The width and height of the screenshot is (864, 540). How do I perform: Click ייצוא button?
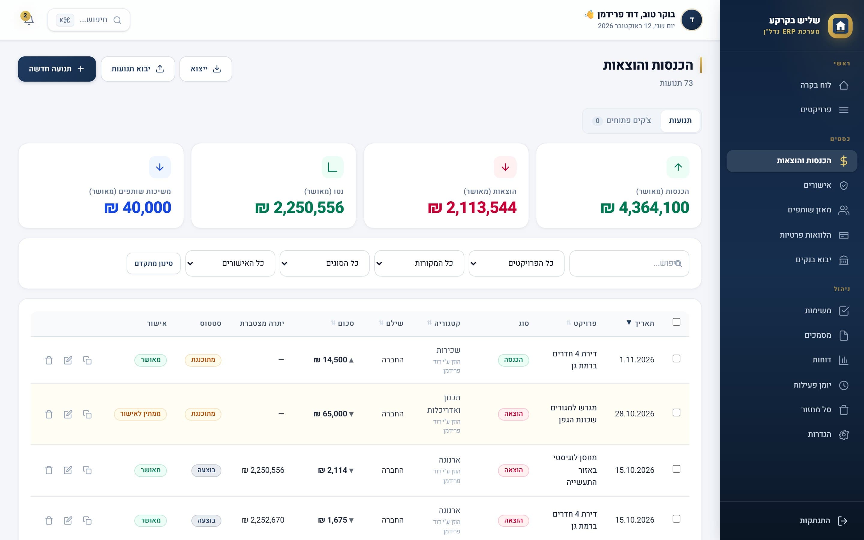(205, 69)
